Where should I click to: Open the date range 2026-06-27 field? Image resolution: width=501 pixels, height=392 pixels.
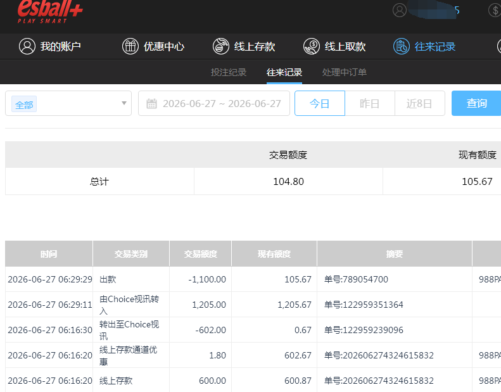213,103
